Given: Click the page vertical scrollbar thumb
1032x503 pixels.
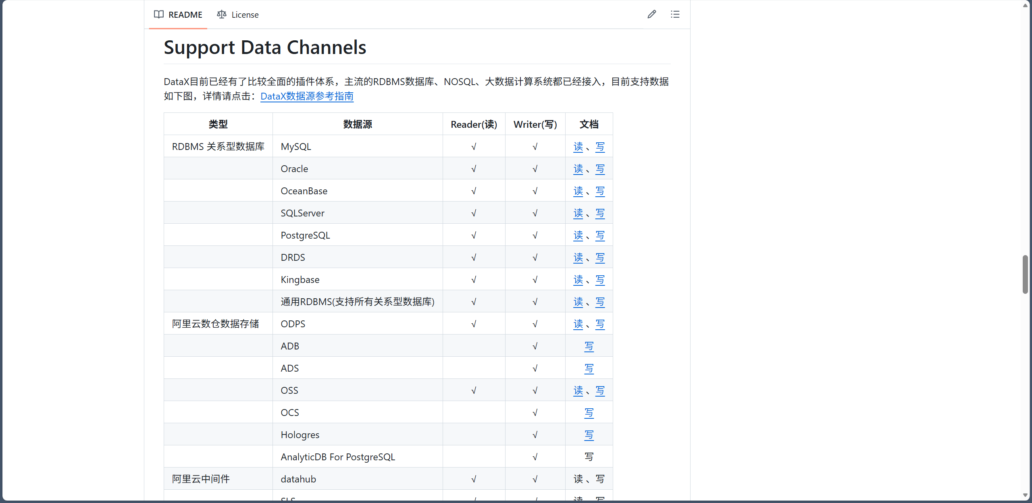Looking at the screenshot, I should pyautogui.click(x=1025, y=274).
